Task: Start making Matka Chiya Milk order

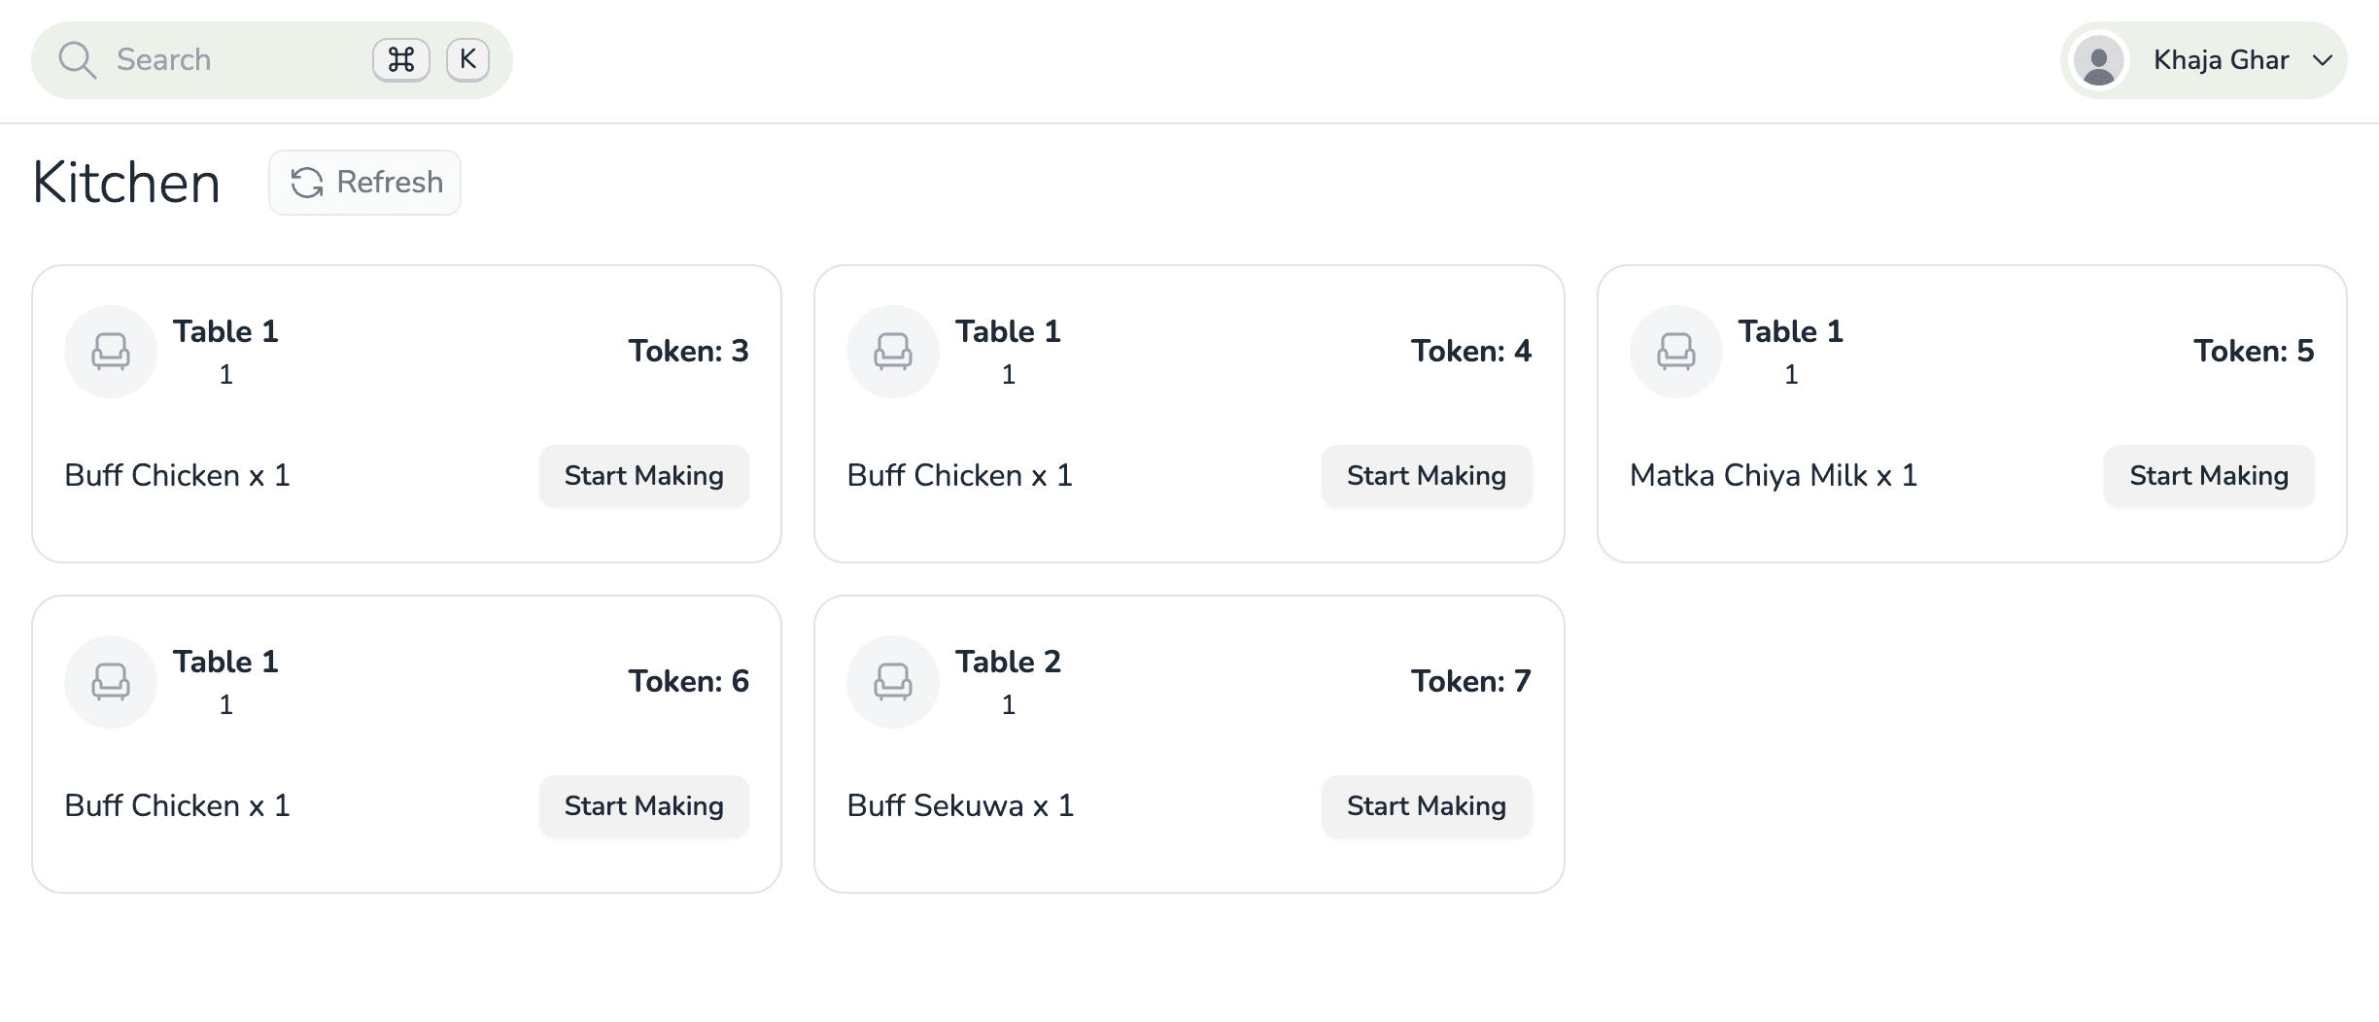Action: pos(2208,476)
